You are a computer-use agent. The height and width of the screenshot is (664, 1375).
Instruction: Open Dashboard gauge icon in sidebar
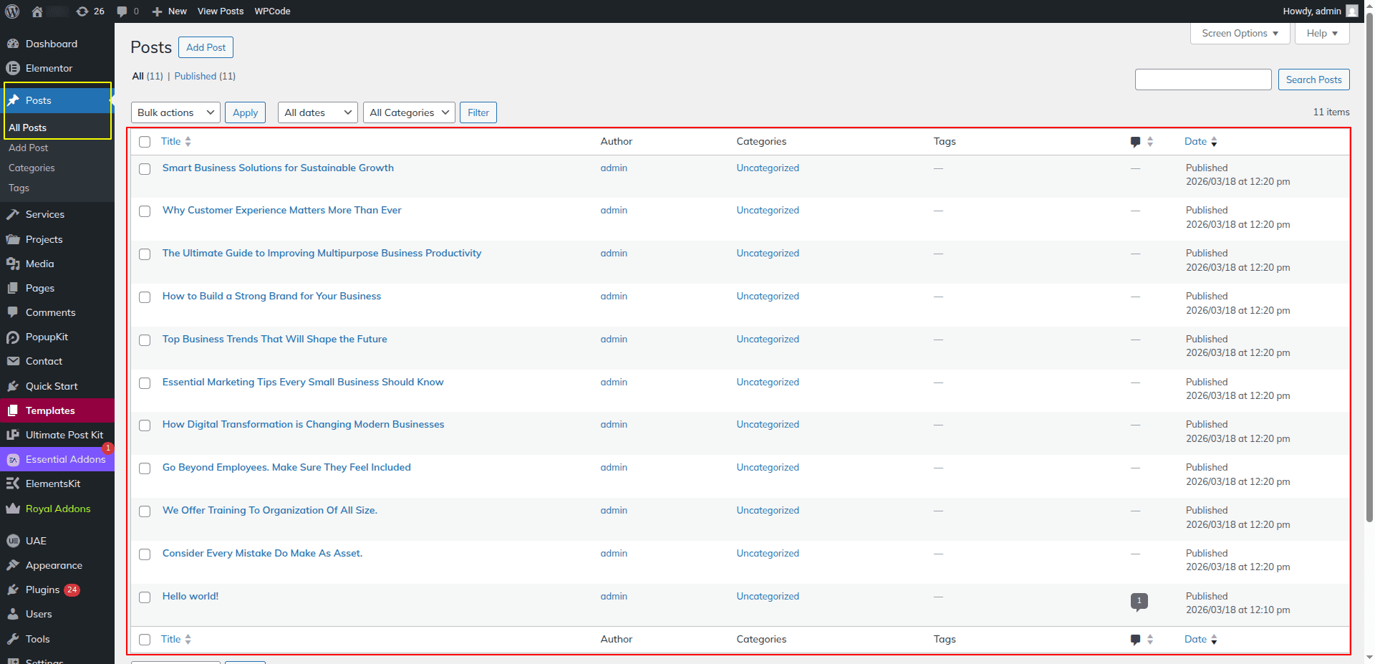click(x=13, y=44)
